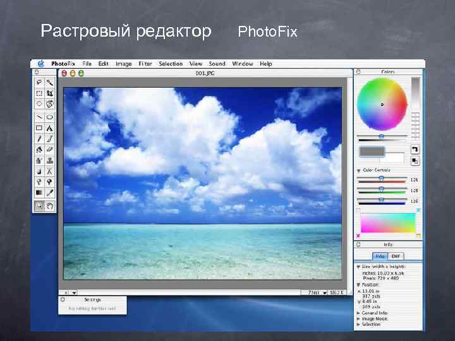Click the swap colors icon in Colors panel

pos(415,150)
